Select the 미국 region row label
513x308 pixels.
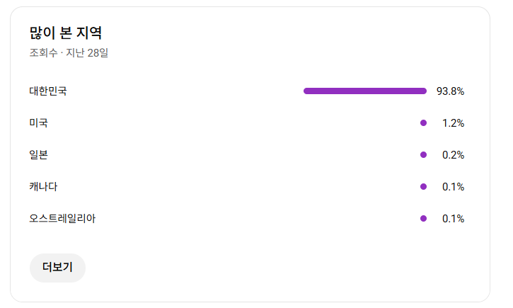tap(39, 123)
